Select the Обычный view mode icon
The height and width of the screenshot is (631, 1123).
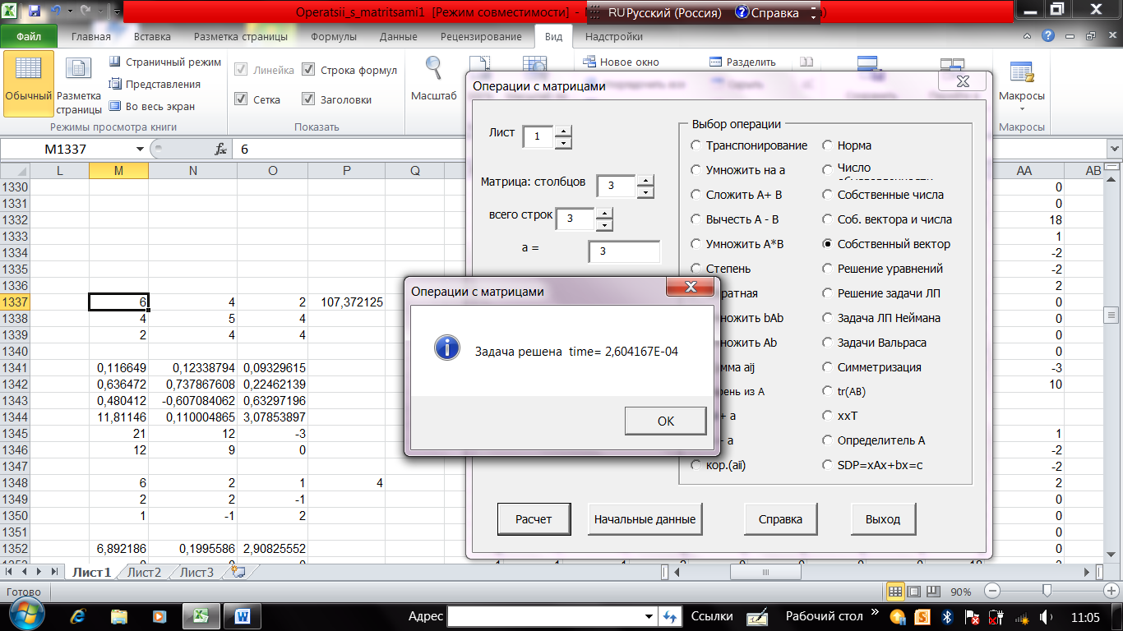[x=29, y=82]
